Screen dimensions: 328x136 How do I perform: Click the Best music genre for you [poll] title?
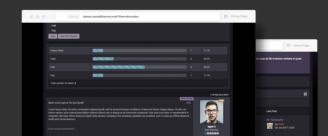(66, 103)
